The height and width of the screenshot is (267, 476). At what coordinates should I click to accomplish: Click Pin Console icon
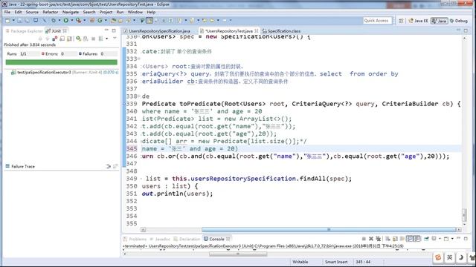click(x=426, y=239)
